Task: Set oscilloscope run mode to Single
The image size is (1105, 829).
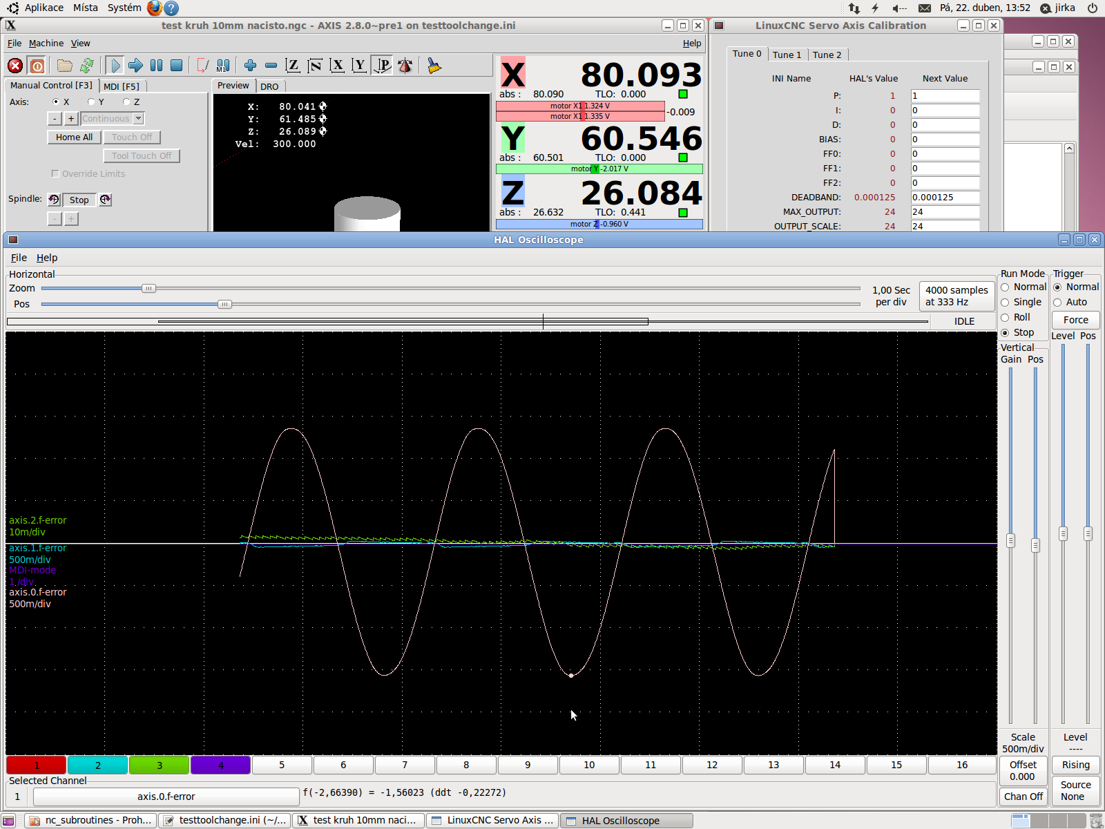Action: pyautogui.click(x=1006, y=303)
